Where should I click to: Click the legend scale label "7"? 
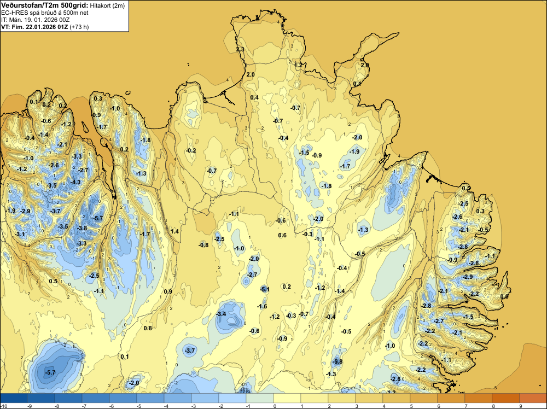[x=466, y=406]
